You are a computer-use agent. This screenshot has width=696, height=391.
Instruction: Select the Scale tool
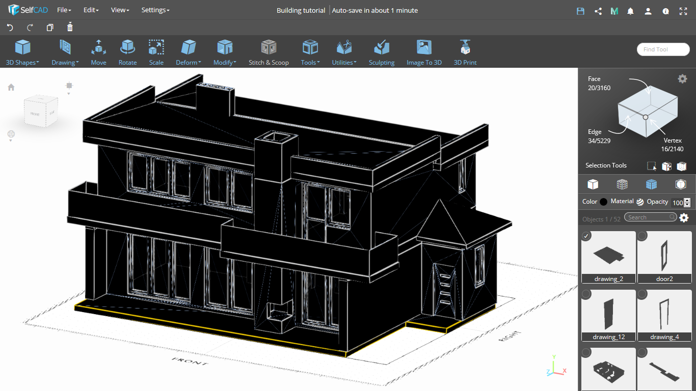pos(156,53)
